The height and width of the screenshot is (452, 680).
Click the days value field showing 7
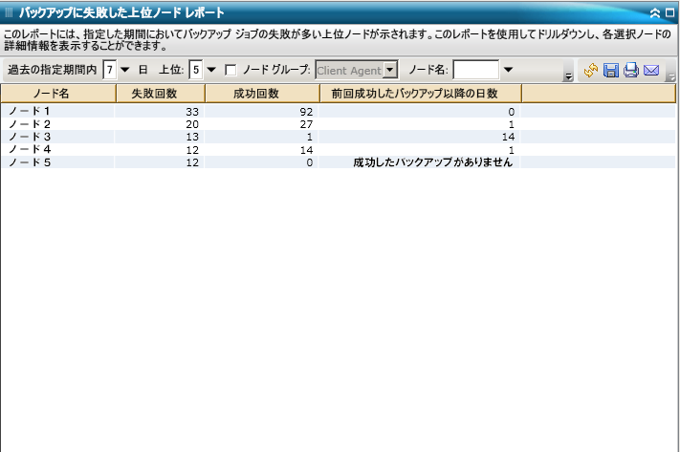[x=110, y=70]
